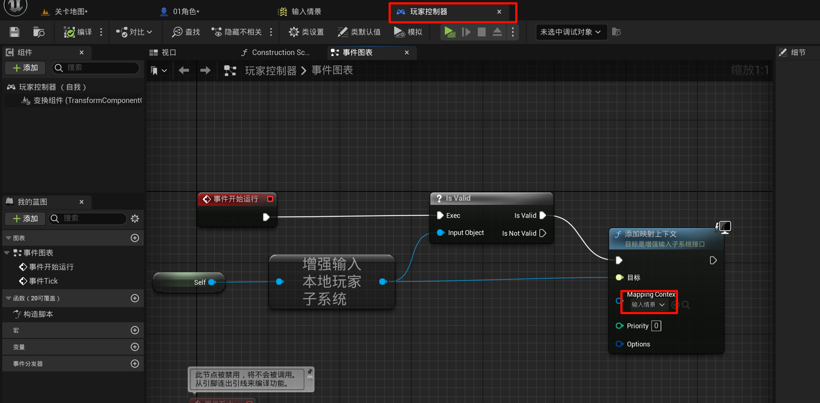The width and height of the screenshot is (820, 403).
Task: Click the Compile (编译) button icon
Action: click(x=69, y=32)
